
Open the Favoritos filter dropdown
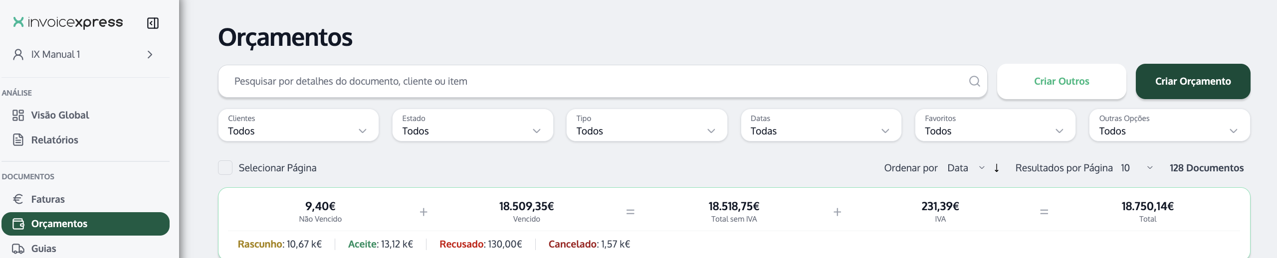tap(995, 125)
